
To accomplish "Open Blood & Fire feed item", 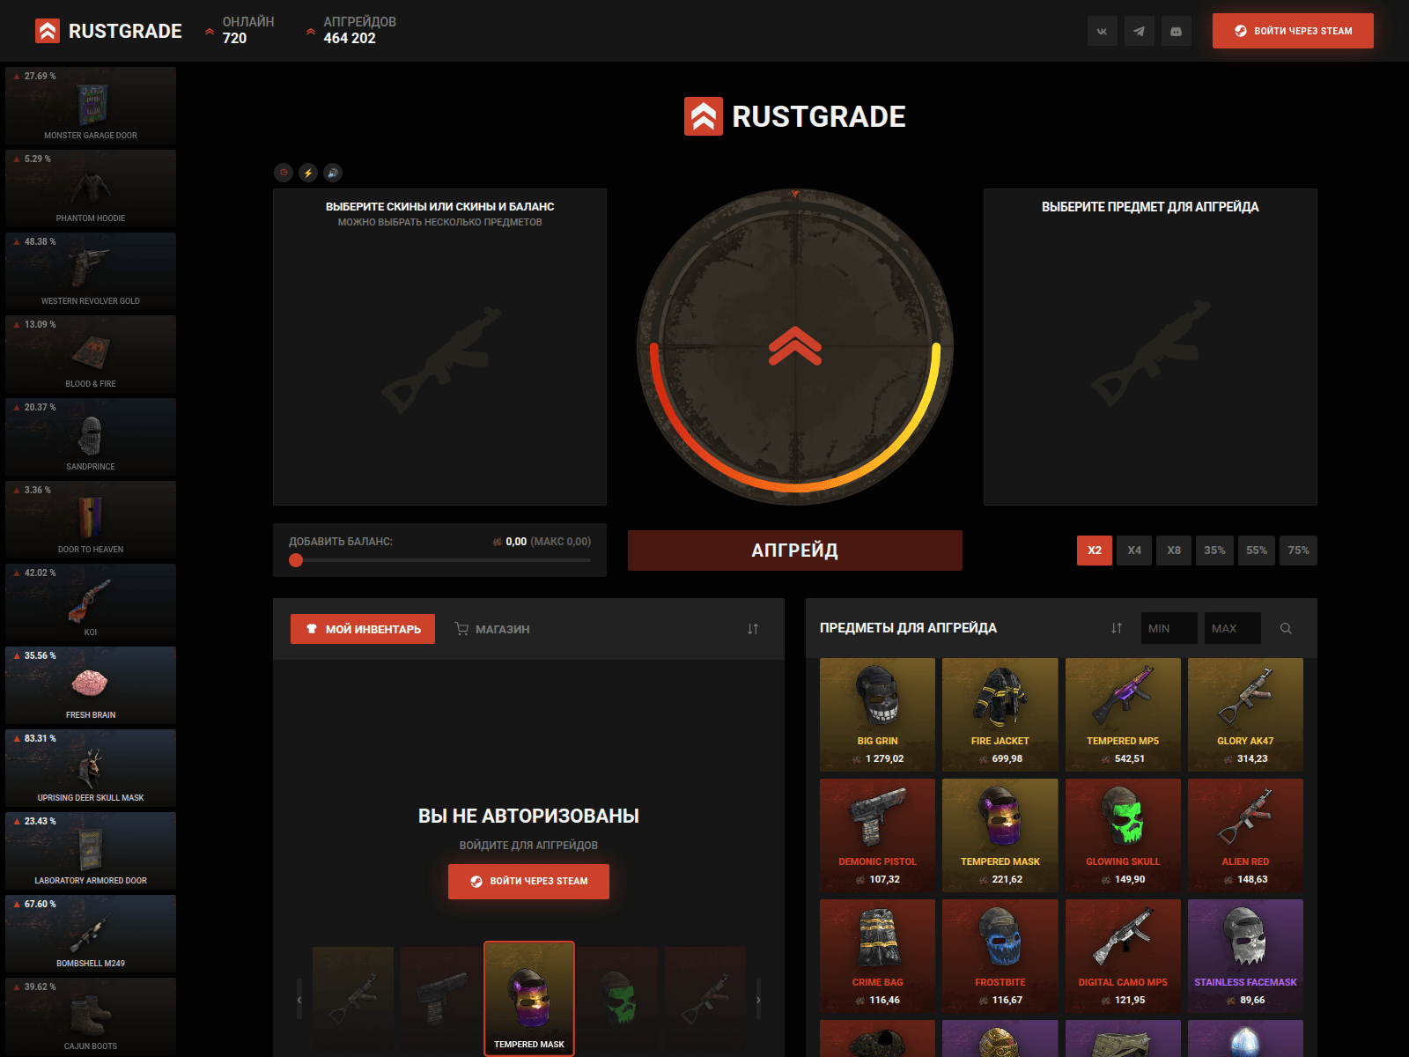I will click(91, 354).
